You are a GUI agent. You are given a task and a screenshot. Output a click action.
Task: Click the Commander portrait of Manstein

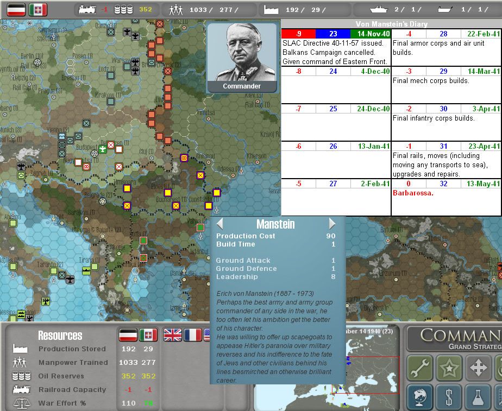(242, 58)
